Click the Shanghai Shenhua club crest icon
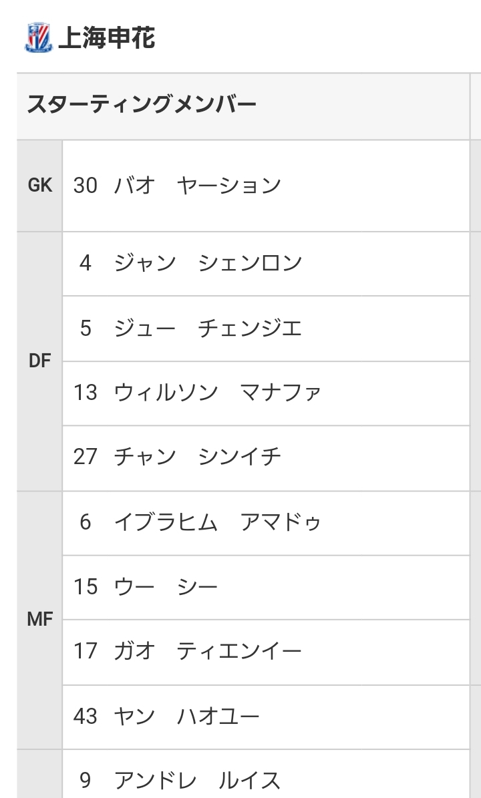 pos(39,38)
